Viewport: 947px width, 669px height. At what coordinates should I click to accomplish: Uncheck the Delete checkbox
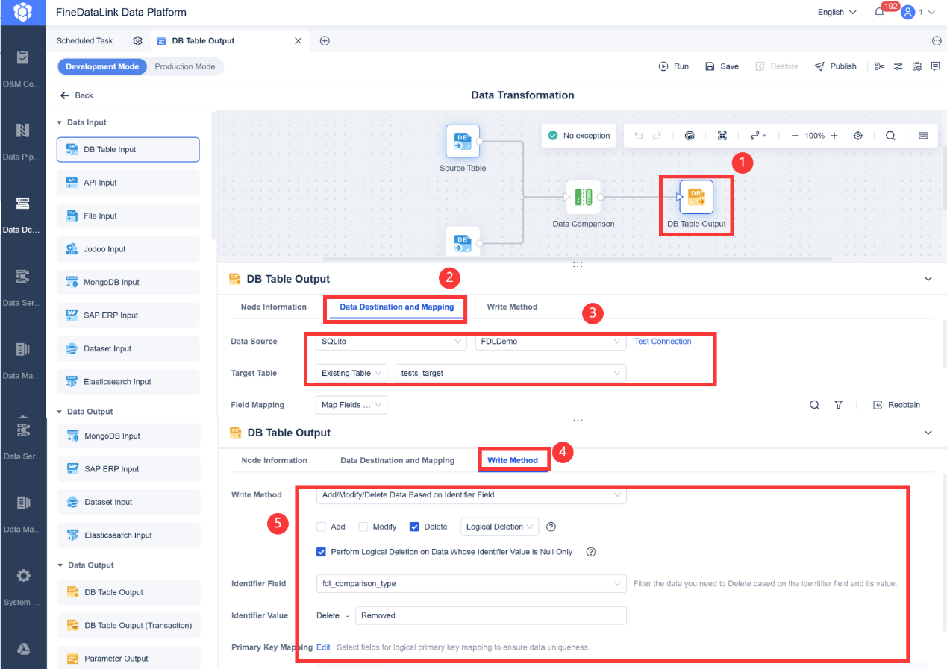tap(414, 527)
